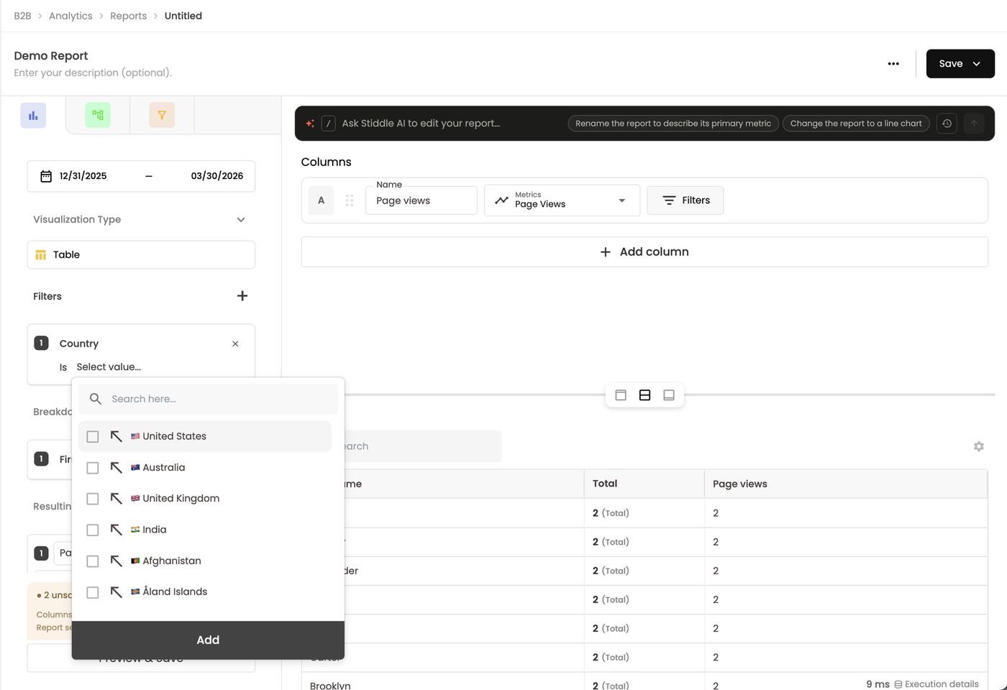
Task: Open the AI prompt history icon
Action: [x=947, y=124]
